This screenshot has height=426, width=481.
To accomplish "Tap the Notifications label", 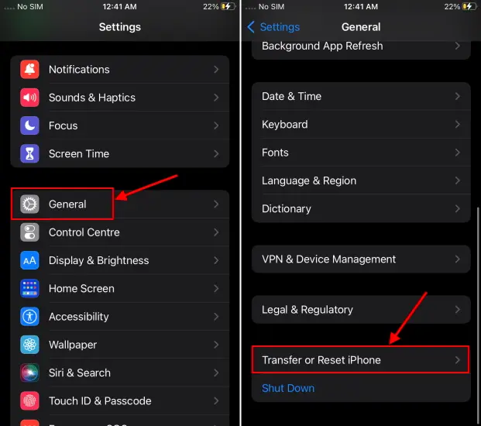I will (79, 70).
